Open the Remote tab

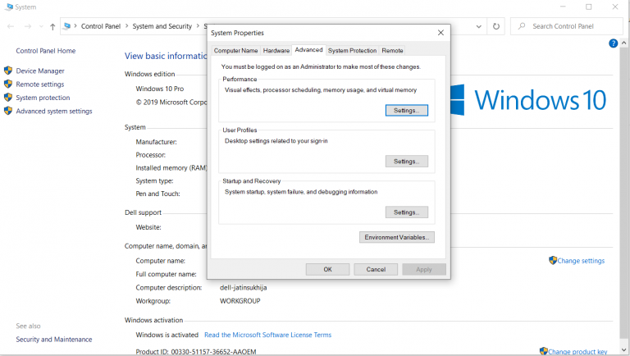392,51
